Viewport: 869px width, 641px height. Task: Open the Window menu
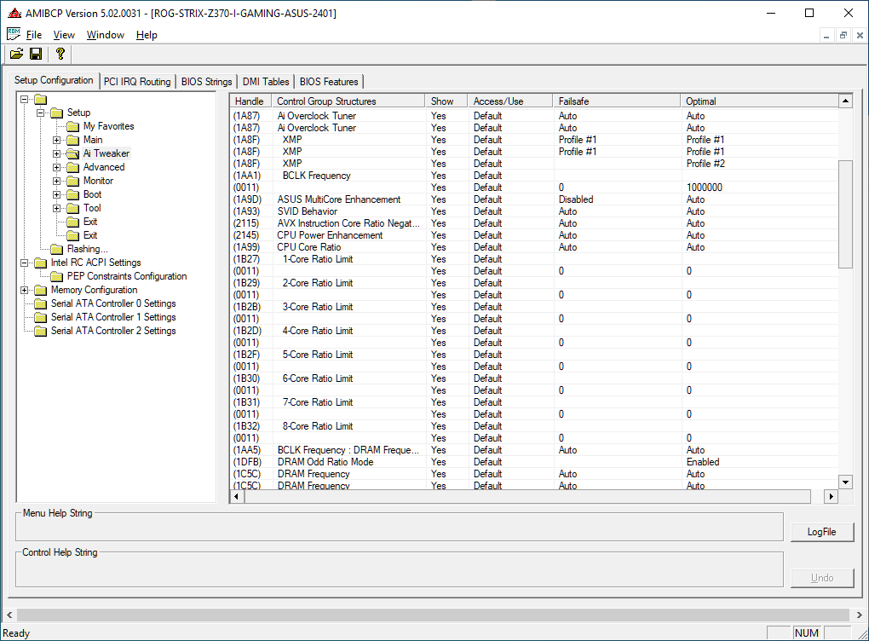pos(106,35)
